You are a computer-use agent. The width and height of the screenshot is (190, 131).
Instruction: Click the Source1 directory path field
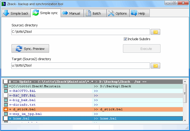[80, 32]
